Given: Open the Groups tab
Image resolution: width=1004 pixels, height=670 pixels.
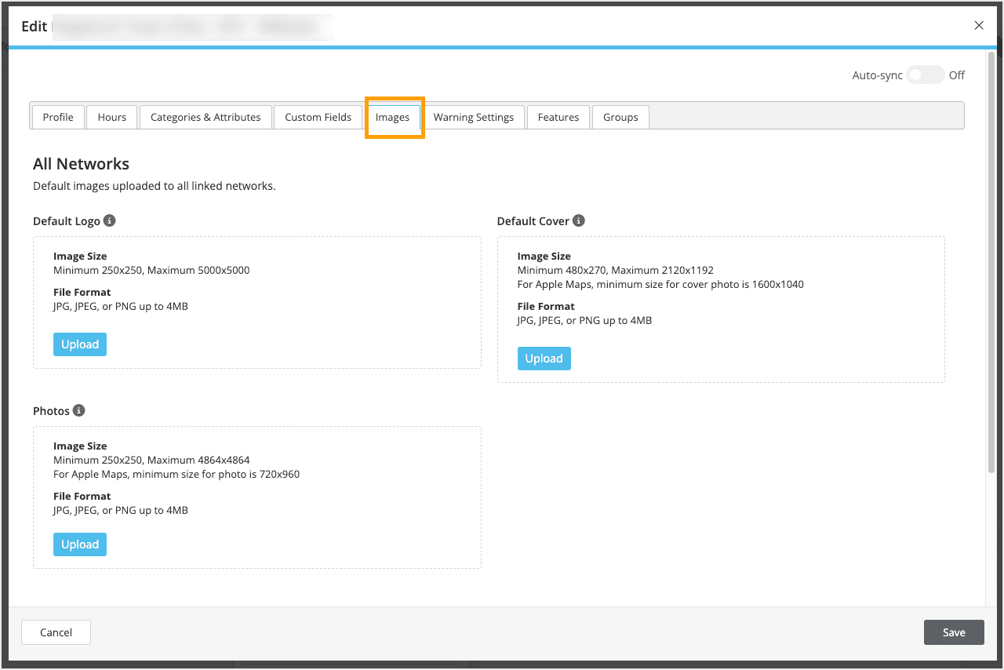Looking at the screenshot, I should pyautogui.click(x=620, y=117).
